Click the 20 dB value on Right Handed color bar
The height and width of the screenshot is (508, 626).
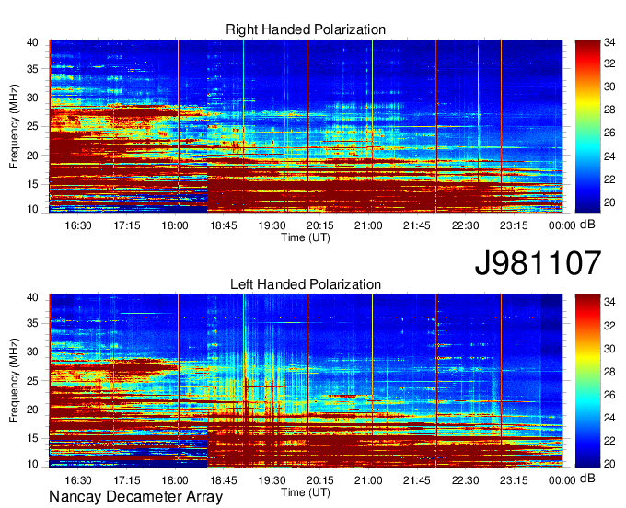click(x=609, y=202)
